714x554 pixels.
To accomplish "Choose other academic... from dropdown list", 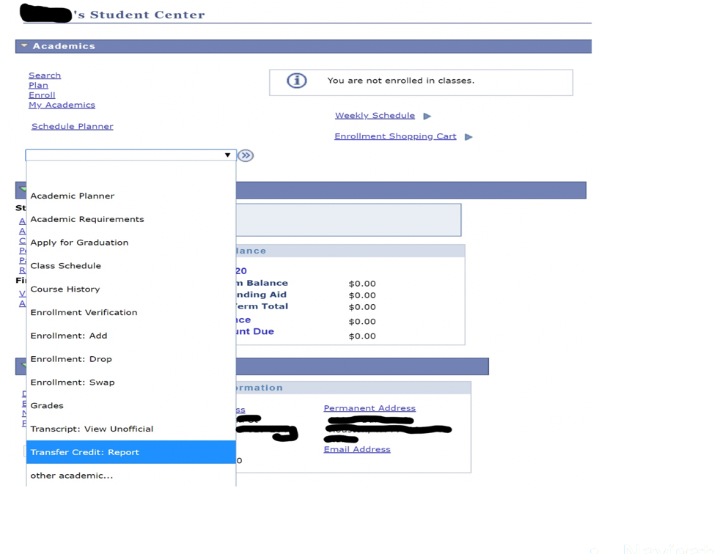I will 71,476.
